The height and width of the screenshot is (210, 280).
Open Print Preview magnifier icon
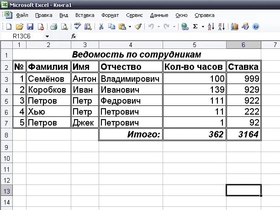pos(64,27)
